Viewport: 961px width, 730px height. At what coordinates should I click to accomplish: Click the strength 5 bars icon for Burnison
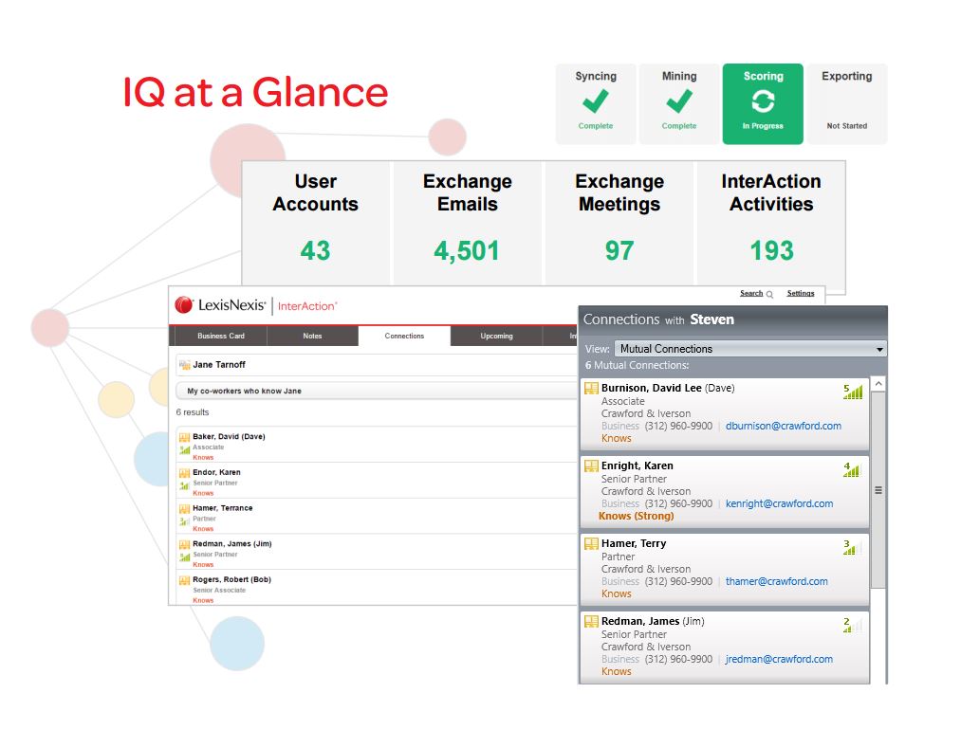pos(853,392)
